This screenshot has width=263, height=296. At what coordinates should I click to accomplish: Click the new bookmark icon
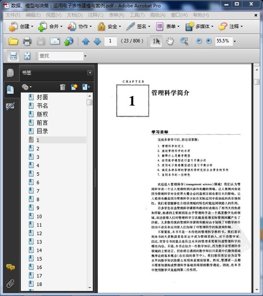75,87
